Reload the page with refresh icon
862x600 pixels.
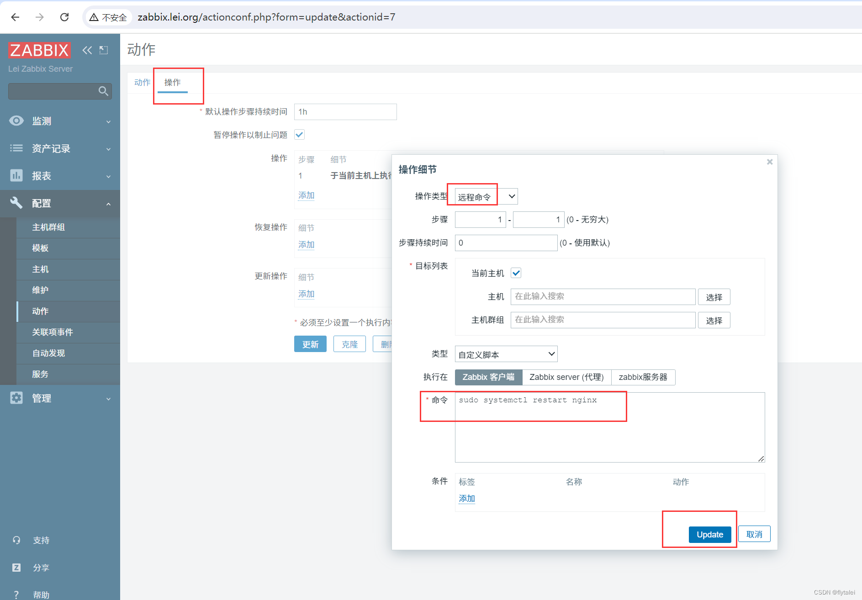click(x=64, y=17)
